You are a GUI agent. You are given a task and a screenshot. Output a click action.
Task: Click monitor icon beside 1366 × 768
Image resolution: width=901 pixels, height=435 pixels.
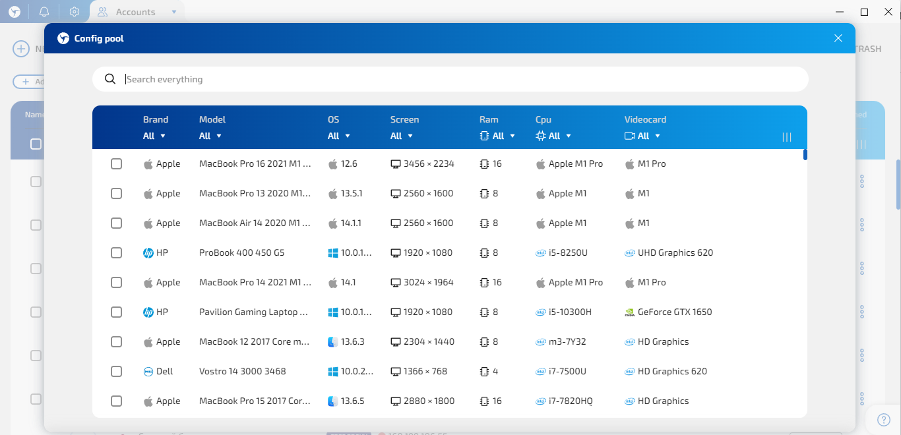[396, 371]
